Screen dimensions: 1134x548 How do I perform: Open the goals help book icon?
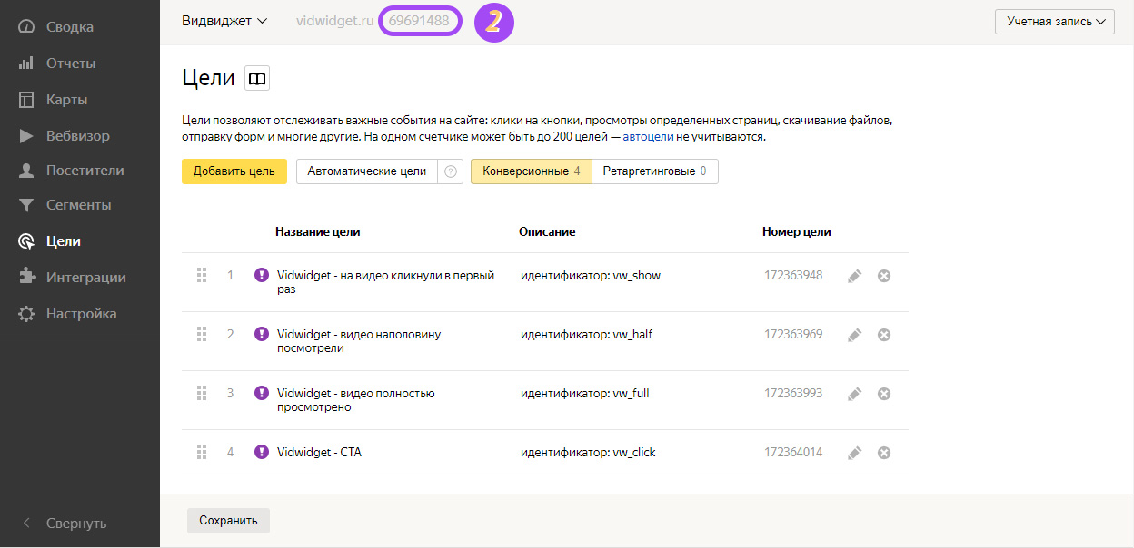257,79
